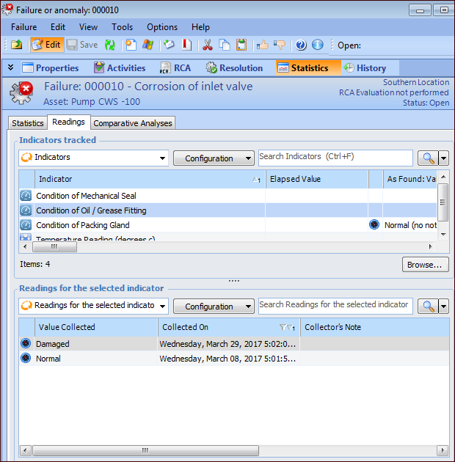The height and width of the screenshot is (462, 455).
Task: Open Configuration dropdown for indicators tracked
Action: pos(214,158)
